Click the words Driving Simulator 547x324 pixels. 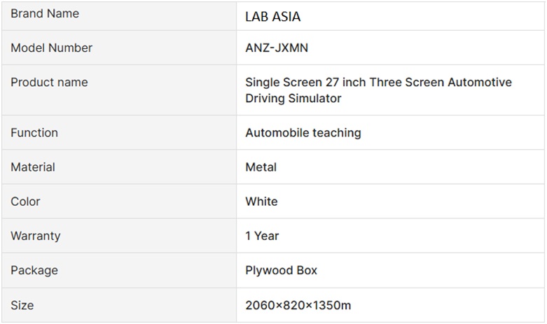coord(293,99)
